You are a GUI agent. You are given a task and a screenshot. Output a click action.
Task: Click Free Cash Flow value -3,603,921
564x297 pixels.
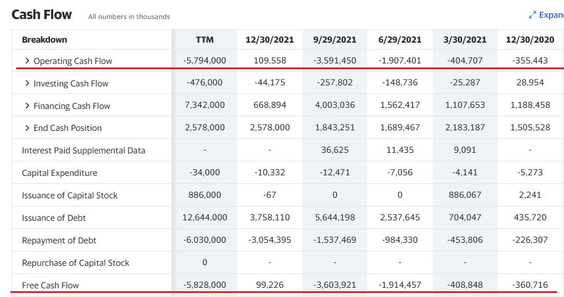335,285
